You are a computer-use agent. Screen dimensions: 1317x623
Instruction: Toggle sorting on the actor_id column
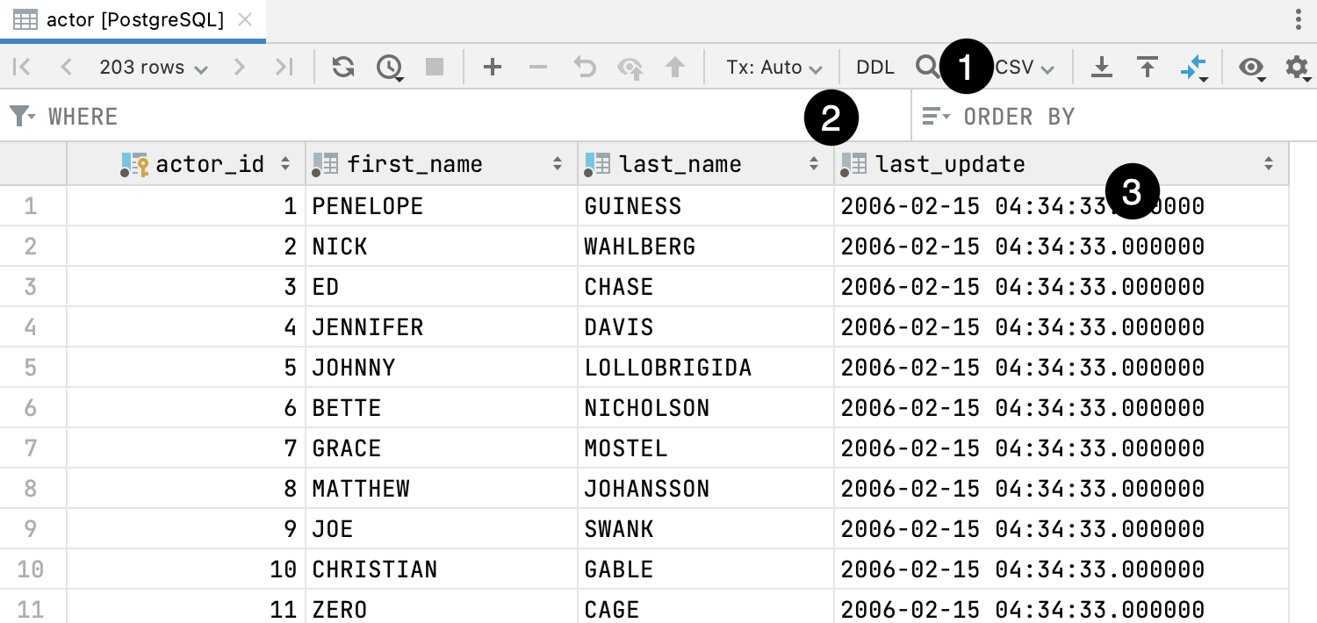285,163
